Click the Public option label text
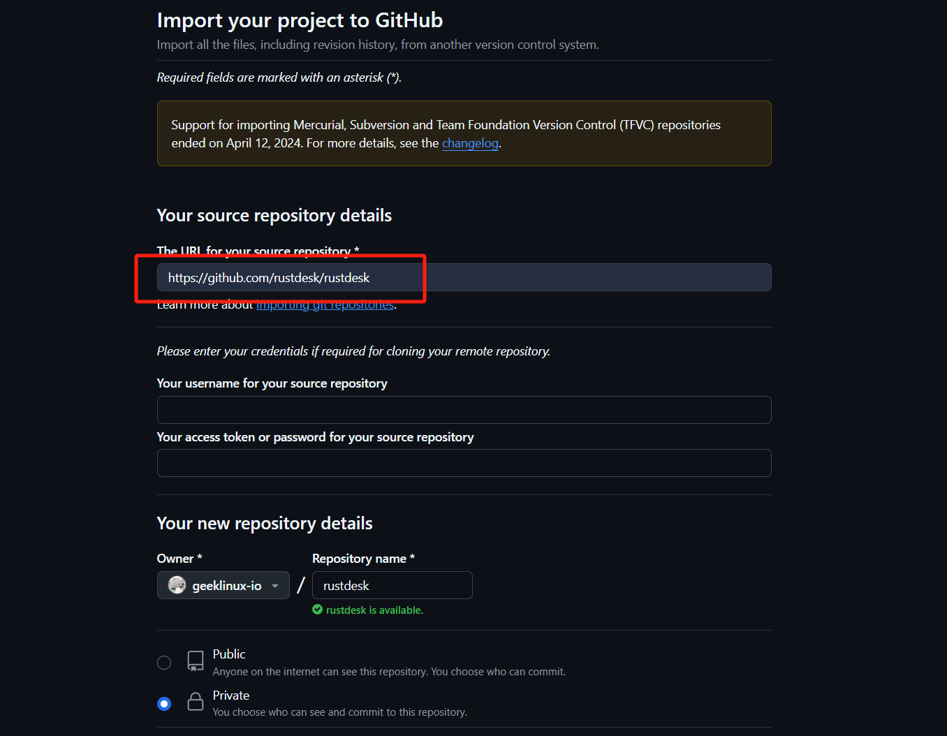This screenshot has height=736, width=947. [x=229, y=654]
